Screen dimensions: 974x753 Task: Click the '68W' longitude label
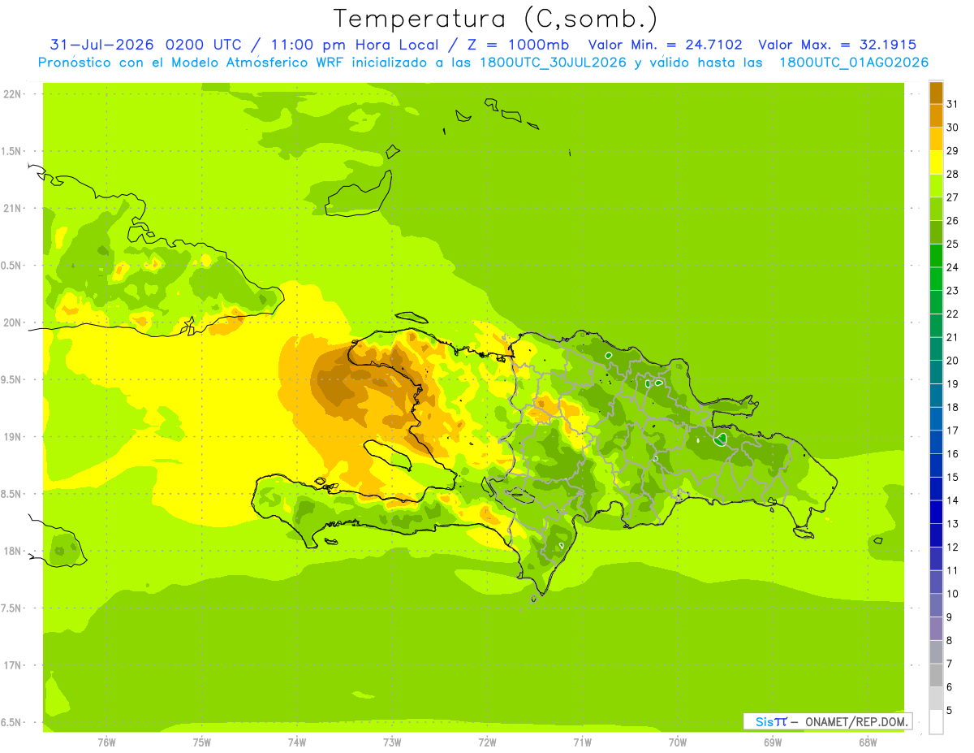[x=868, y=742]
